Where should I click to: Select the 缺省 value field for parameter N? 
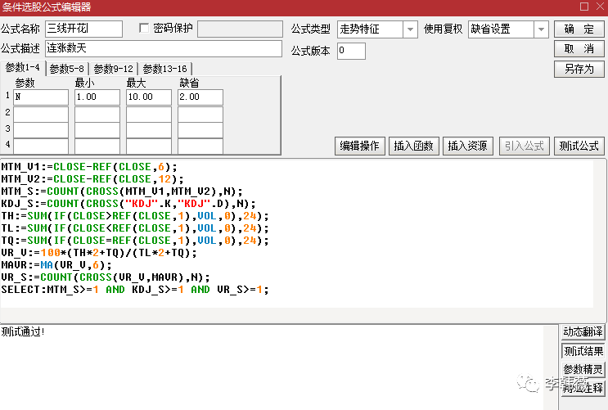tap(200, 97)
